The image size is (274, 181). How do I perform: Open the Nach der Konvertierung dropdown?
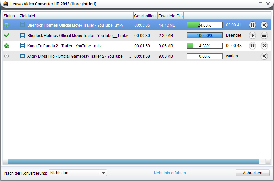pos(78,173)
